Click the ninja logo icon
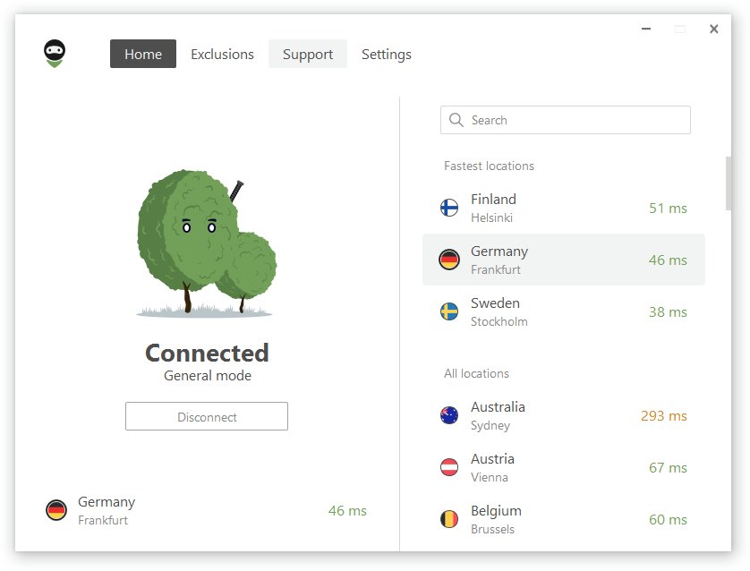 tap(55, 54)
